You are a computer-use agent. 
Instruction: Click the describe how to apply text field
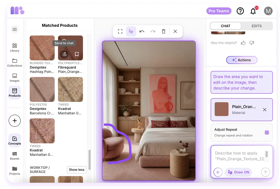click(240, 156)
